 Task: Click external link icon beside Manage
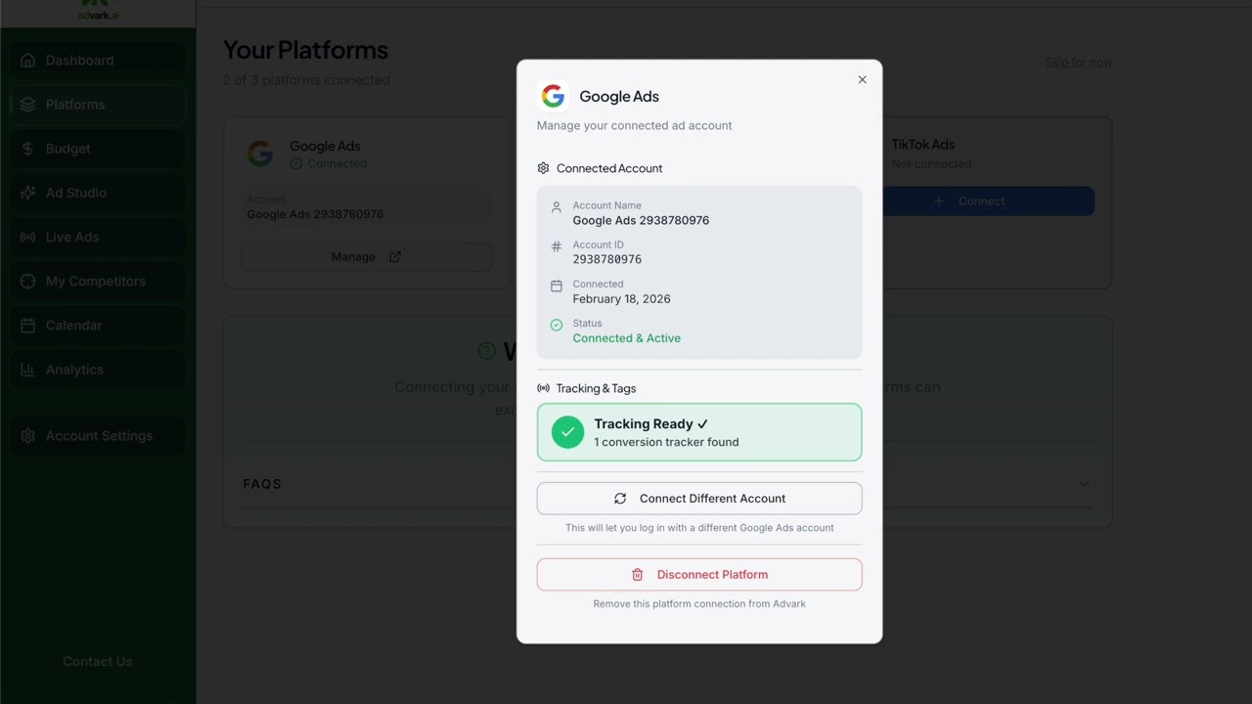(395, 257)
